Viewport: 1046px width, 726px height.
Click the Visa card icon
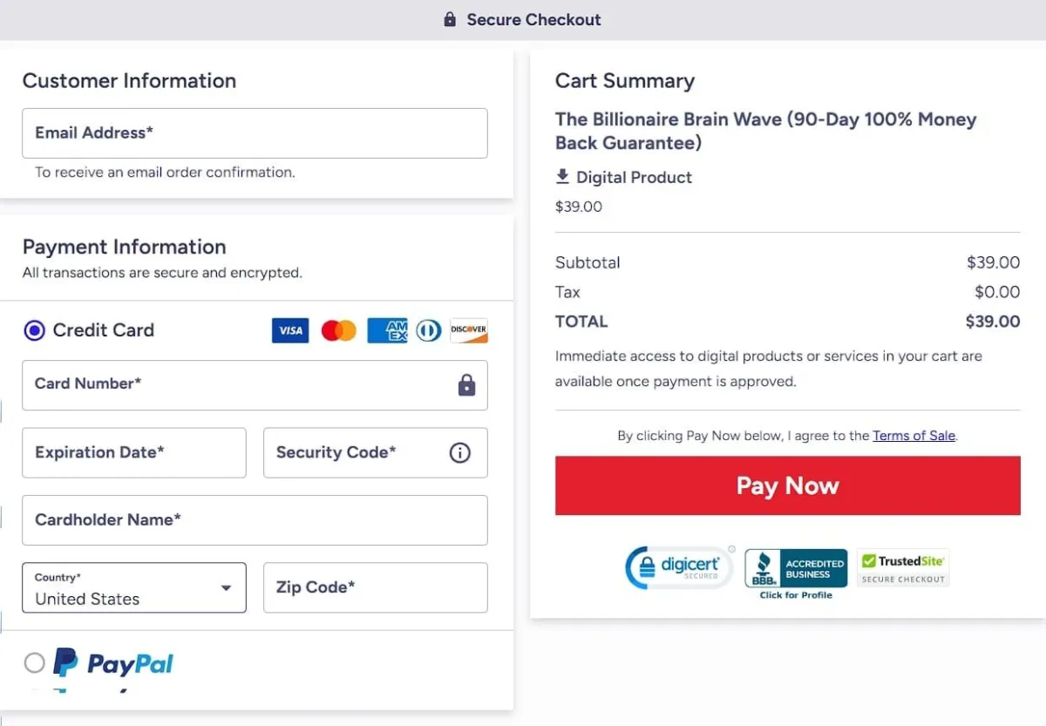pyautogui.click(x=290, y=330)
